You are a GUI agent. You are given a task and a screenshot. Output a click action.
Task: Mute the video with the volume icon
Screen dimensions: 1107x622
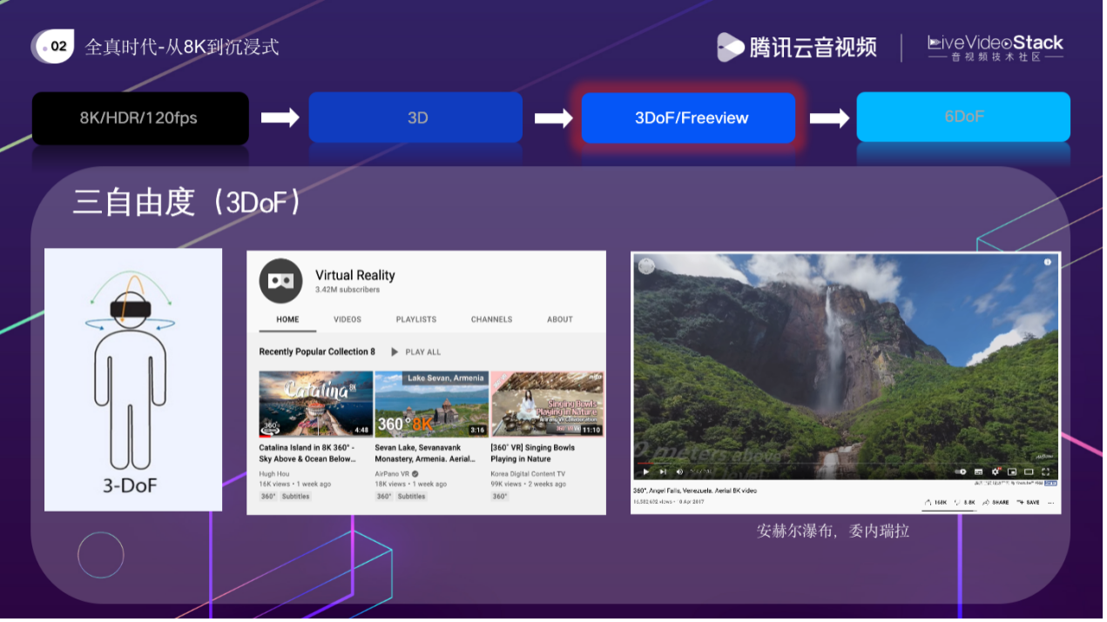(679, 472)
